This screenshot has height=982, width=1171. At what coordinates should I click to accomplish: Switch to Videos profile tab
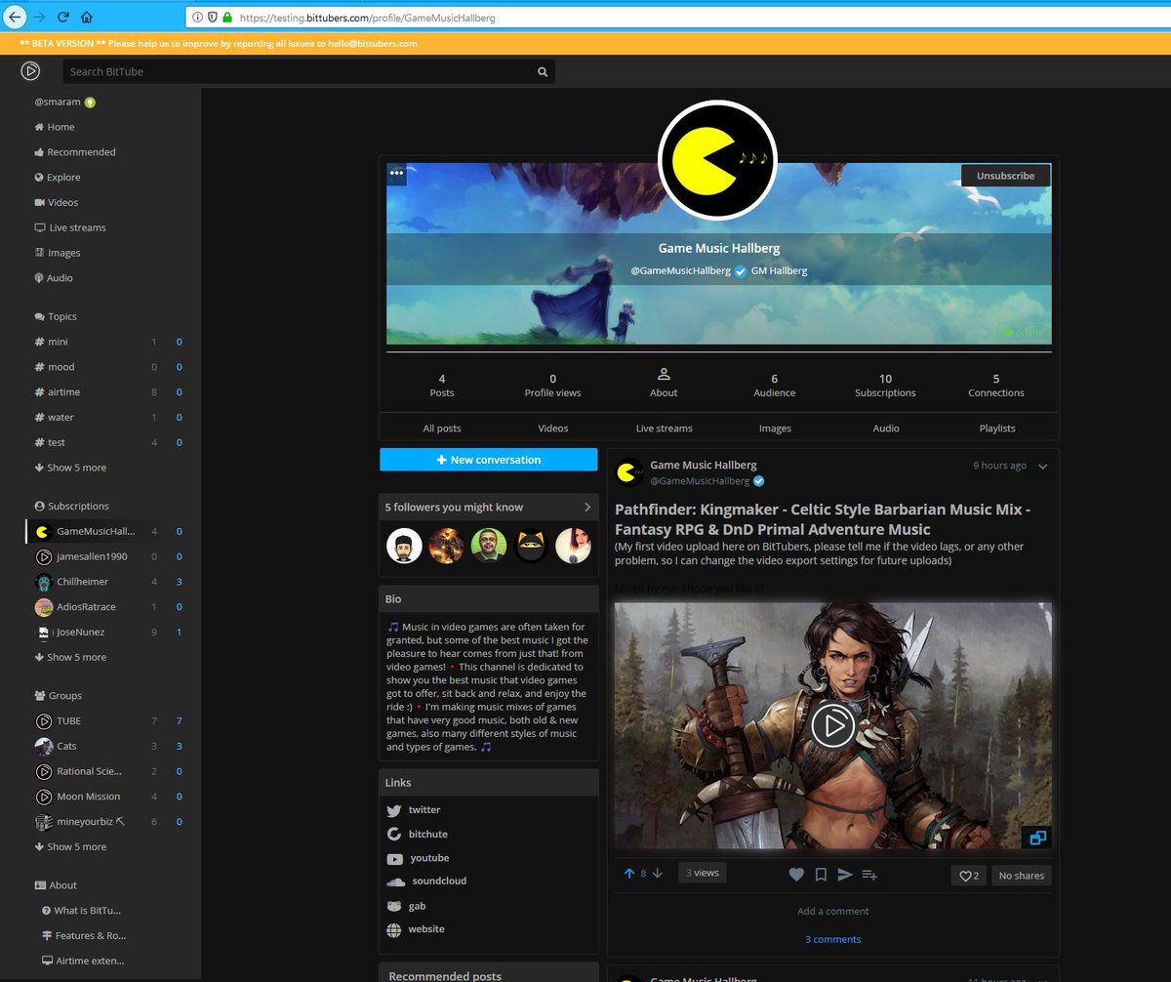[553, 429]
